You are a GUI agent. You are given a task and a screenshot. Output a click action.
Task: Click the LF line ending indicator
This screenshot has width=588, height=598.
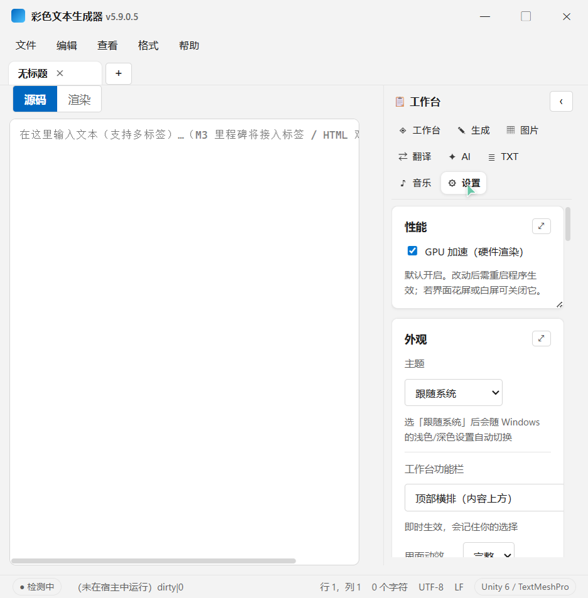pyautogui.click(x=459, y=587)
